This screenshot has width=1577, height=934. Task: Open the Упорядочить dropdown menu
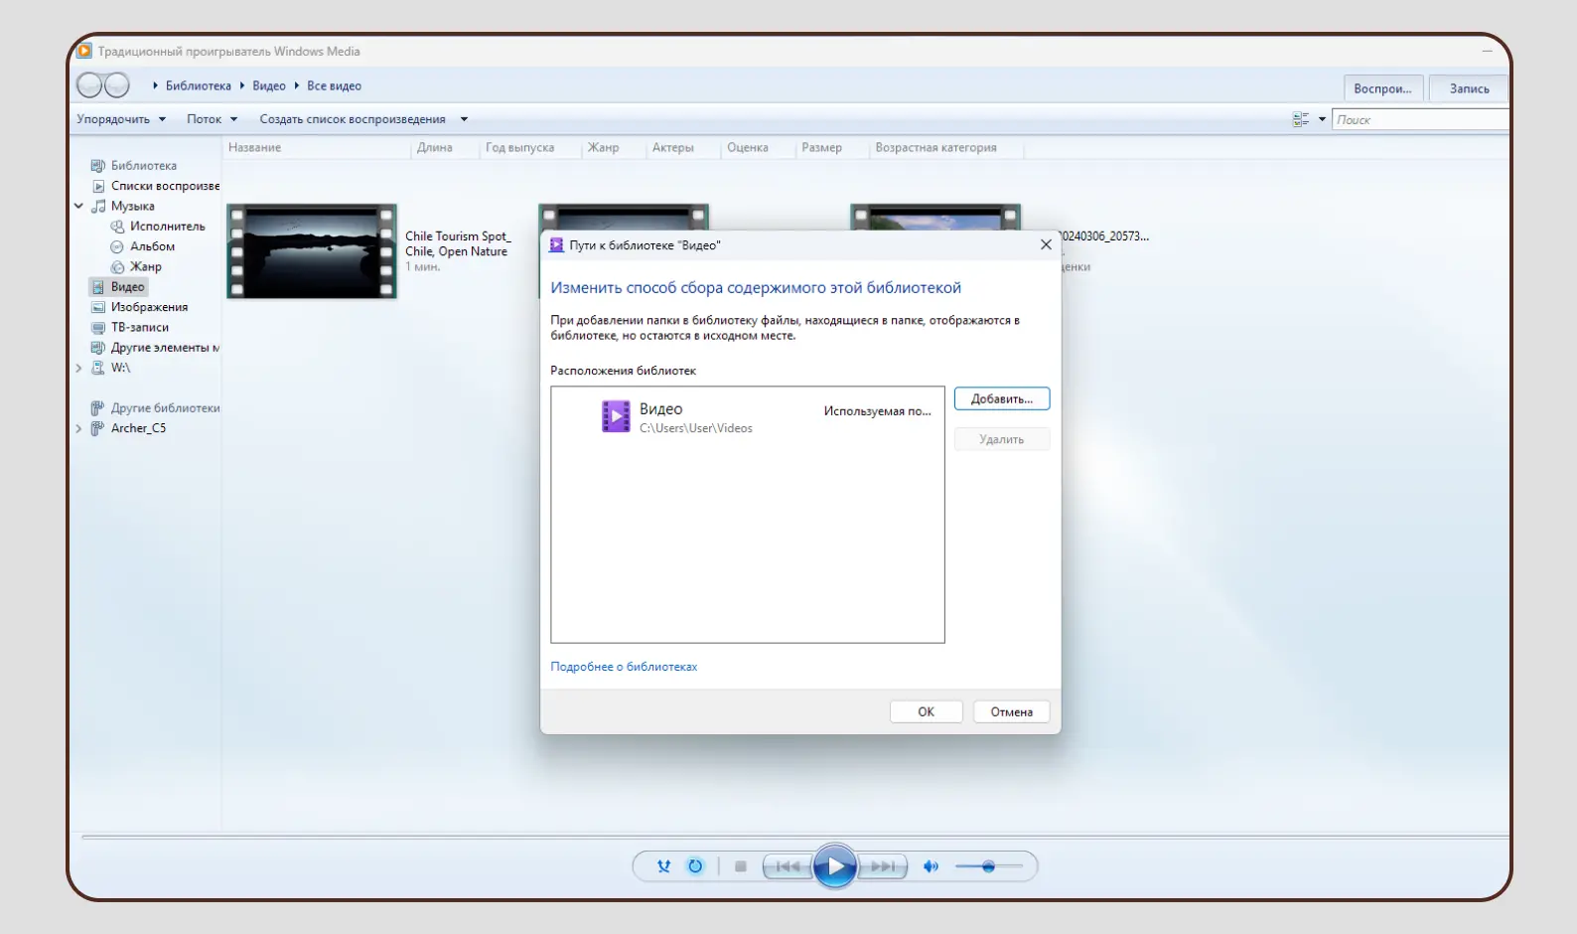pyautogui.click(x=121, y=119)
